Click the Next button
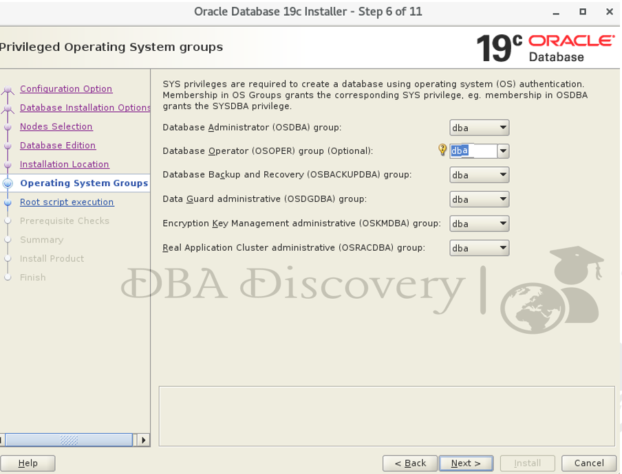This screenshot has height=474, width=622. point(466,463)
